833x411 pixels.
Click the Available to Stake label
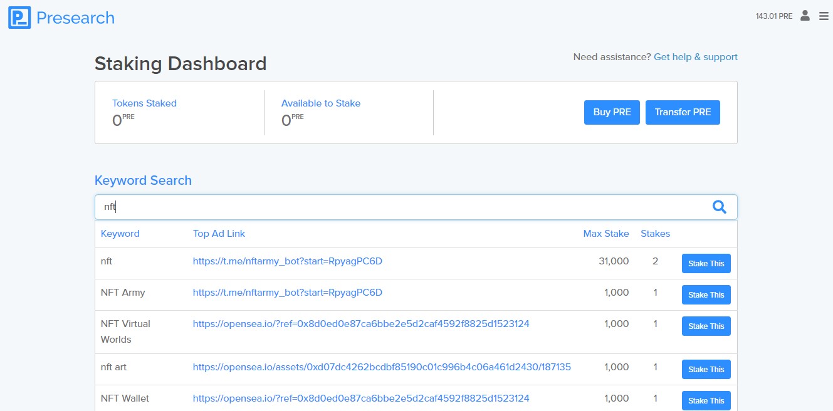tap(321, 103)
